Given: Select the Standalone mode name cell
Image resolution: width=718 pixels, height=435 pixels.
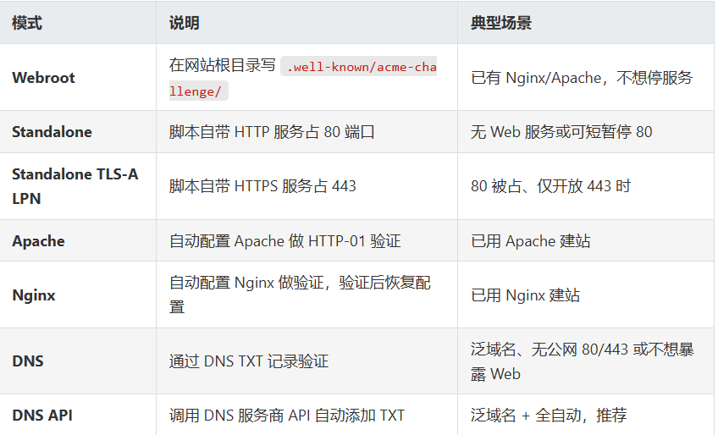Looking at the screenshot, I should point(52,132).
